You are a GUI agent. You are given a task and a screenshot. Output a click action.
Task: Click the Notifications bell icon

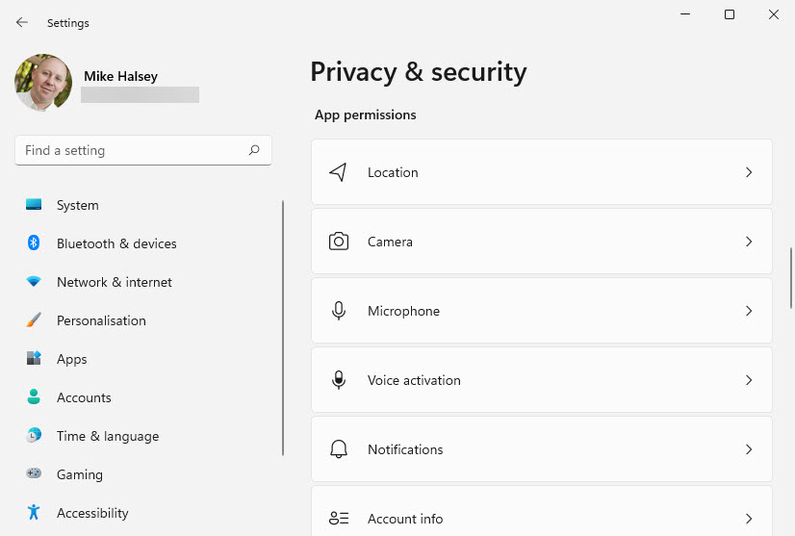338,449
